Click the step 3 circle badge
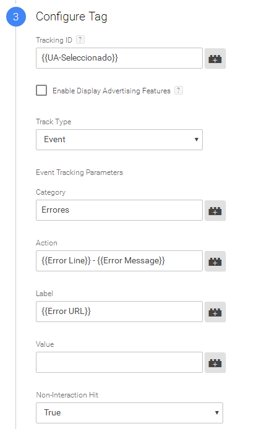The height and width of the screenshot is (429, 259). click(x=16, y=17)
